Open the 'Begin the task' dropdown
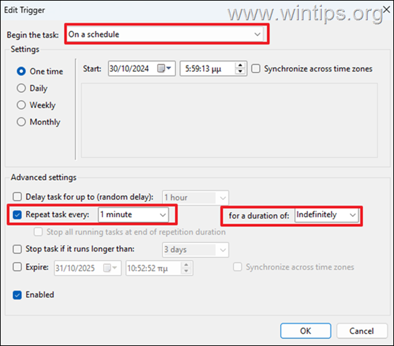 (166, 34)
